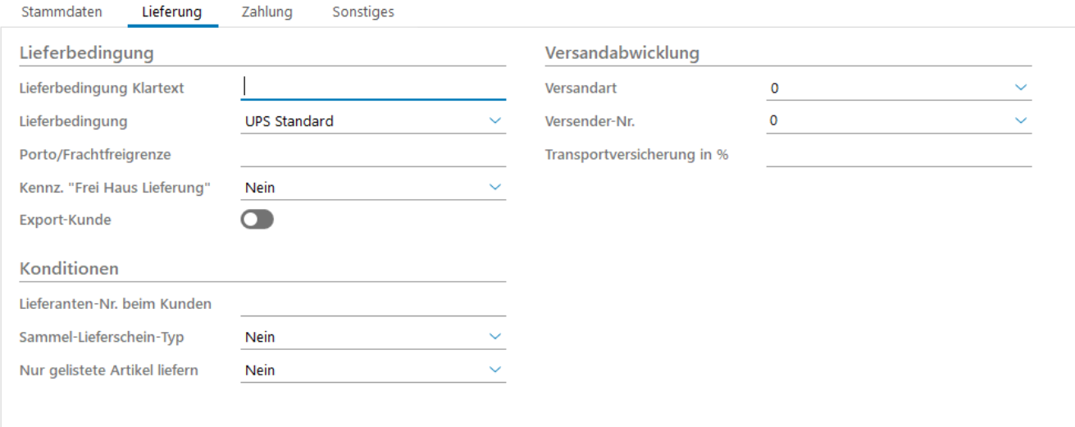Click the Nur gelistete Artikel liefern Nein value
1075x427 pixels.
coord(361,370)
